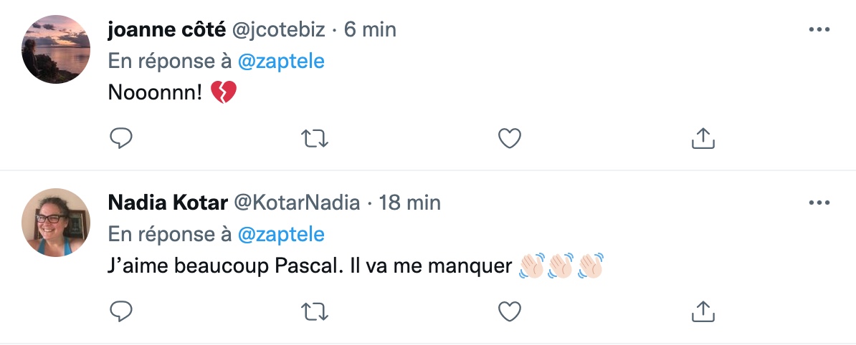
Task: Open @zaptele link in Nadia's reply
Action: (281, 234)
